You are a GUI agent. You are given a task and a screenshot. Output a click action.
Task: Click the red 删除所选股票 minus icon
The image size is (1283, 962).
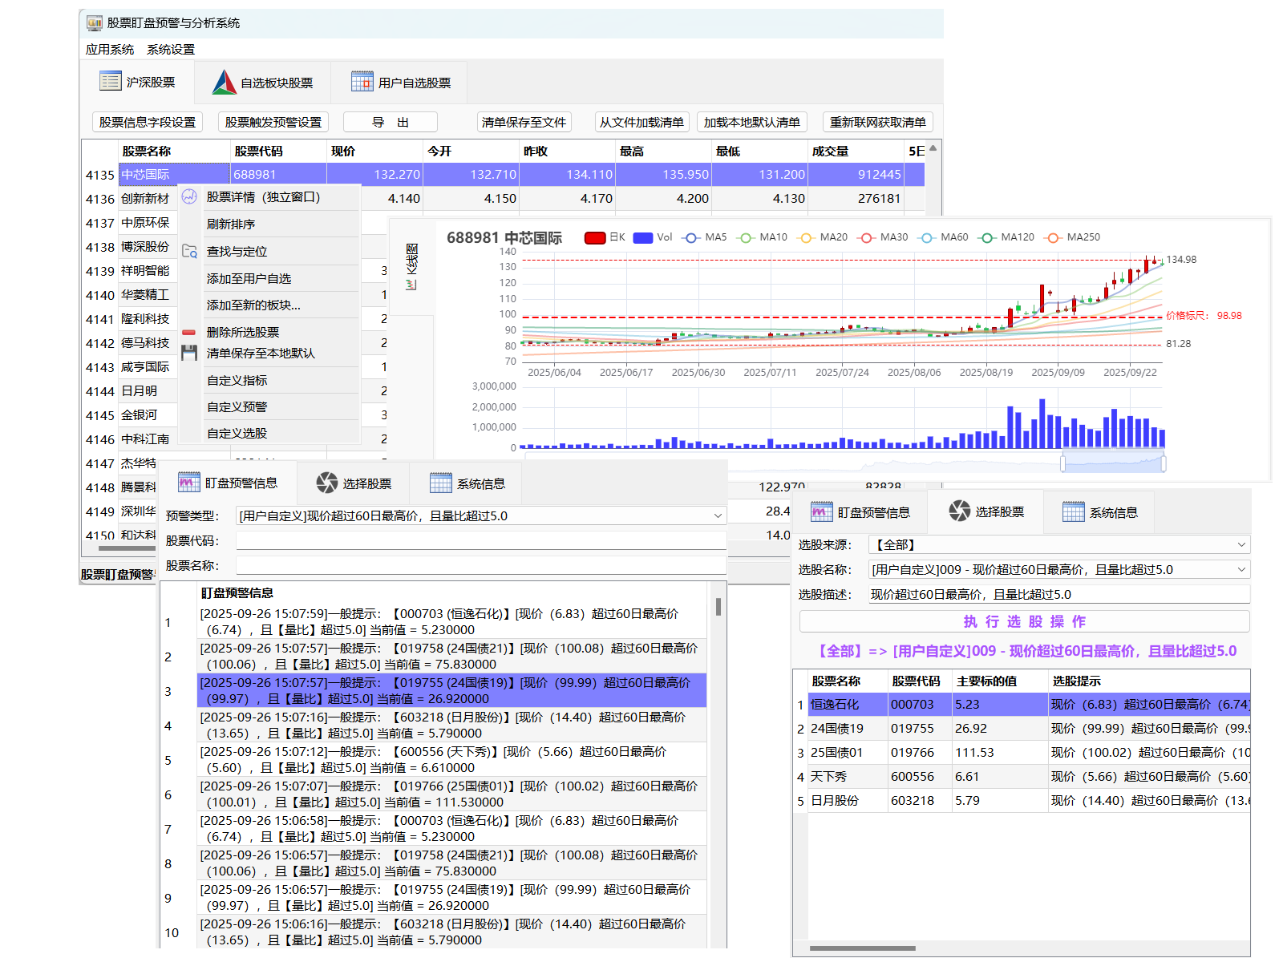click(x=189, y=332)
